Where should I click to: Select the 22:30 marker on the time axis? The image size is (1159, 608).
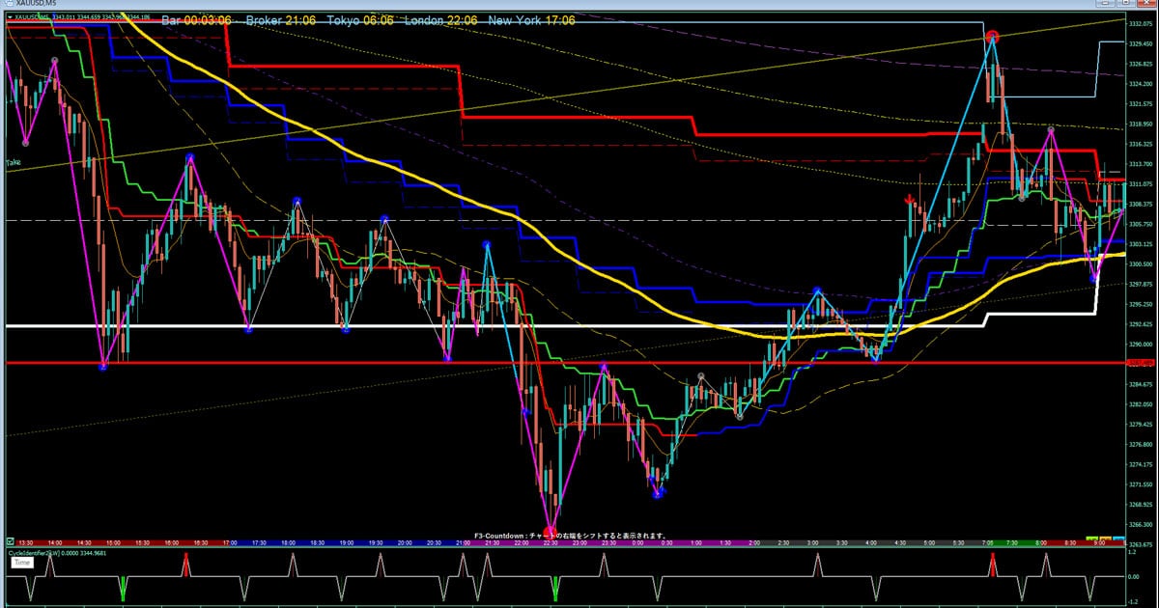(551, 543)
